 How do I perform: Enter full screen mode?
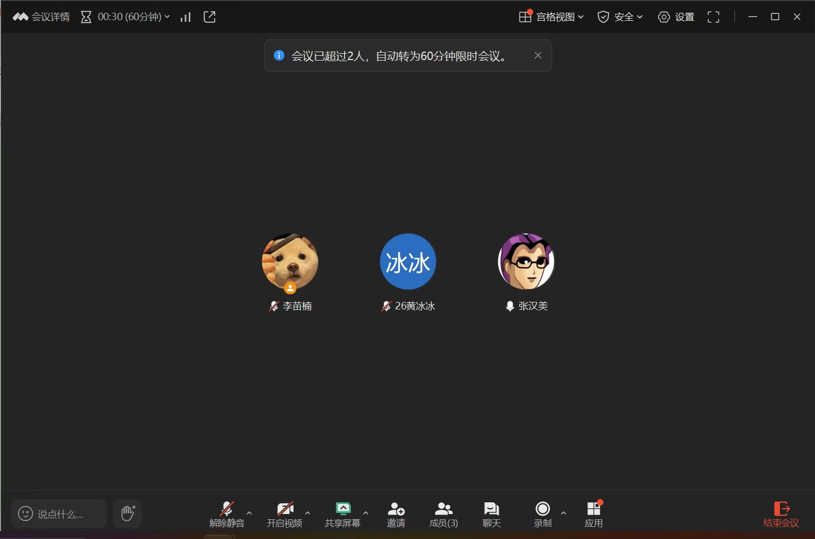tap(713, 17)
